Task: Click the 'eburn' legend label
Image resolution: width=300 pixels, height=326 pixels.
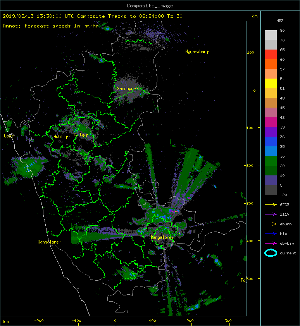Action: click(286, 224)
